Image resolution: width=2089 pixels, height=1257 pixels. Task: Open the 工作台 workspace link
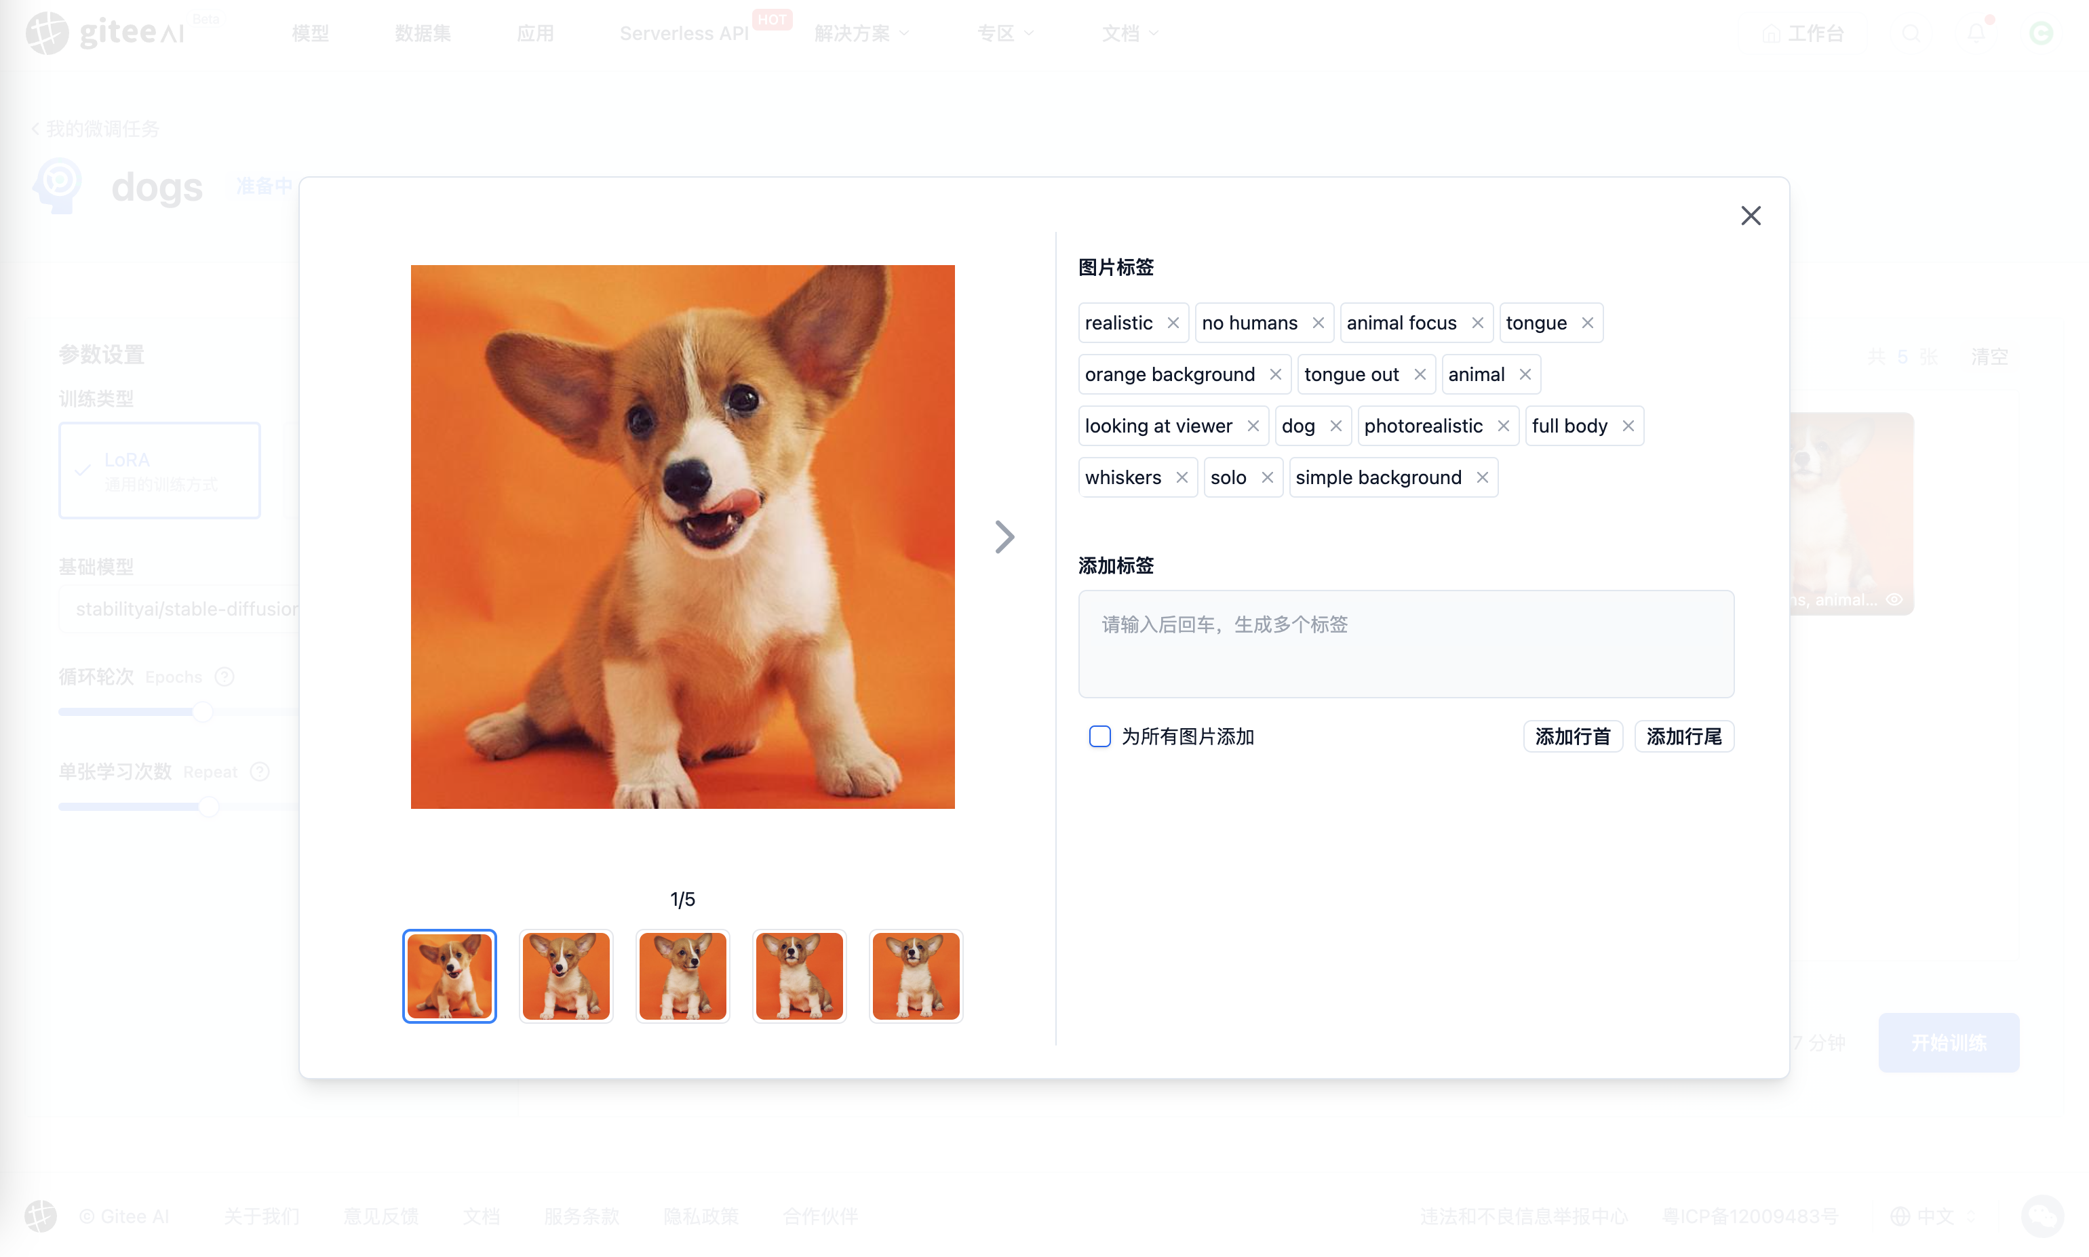tap(1803, 33)
